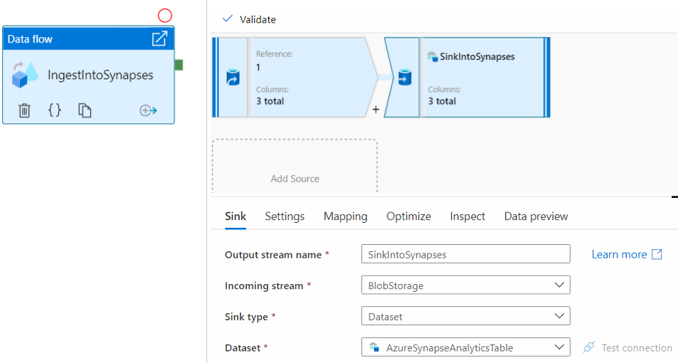Open the Mapping tab
Screen dimensions: 678x363
pos(346,216)
